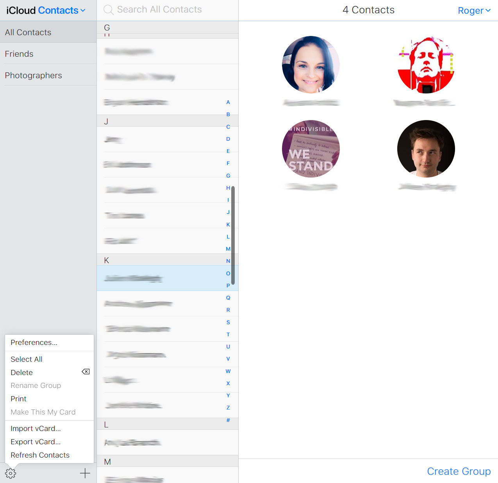Viewport: 498px width, 483px height.
Task: Click the search magnifier icon
Action: [x=108, y=9]
